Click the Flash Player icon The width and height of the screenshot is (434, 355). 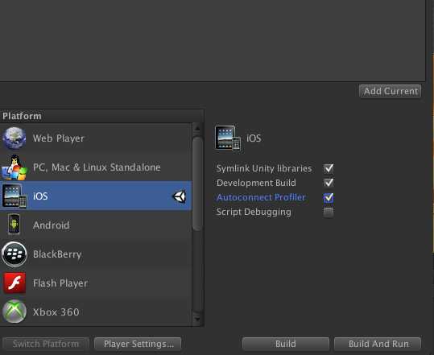click(14, 283)
